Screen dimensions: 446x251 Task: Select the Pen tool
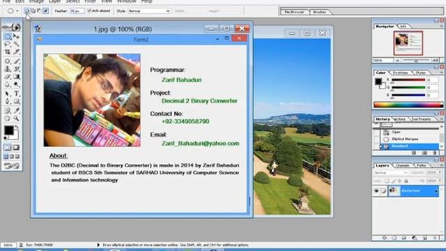[8, 101]
